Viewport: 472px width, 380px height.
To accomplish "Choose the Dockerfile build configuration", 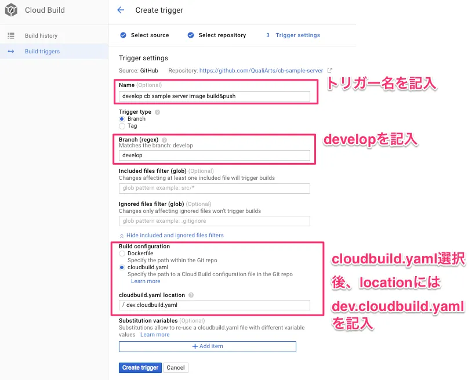I will [122, 254].
